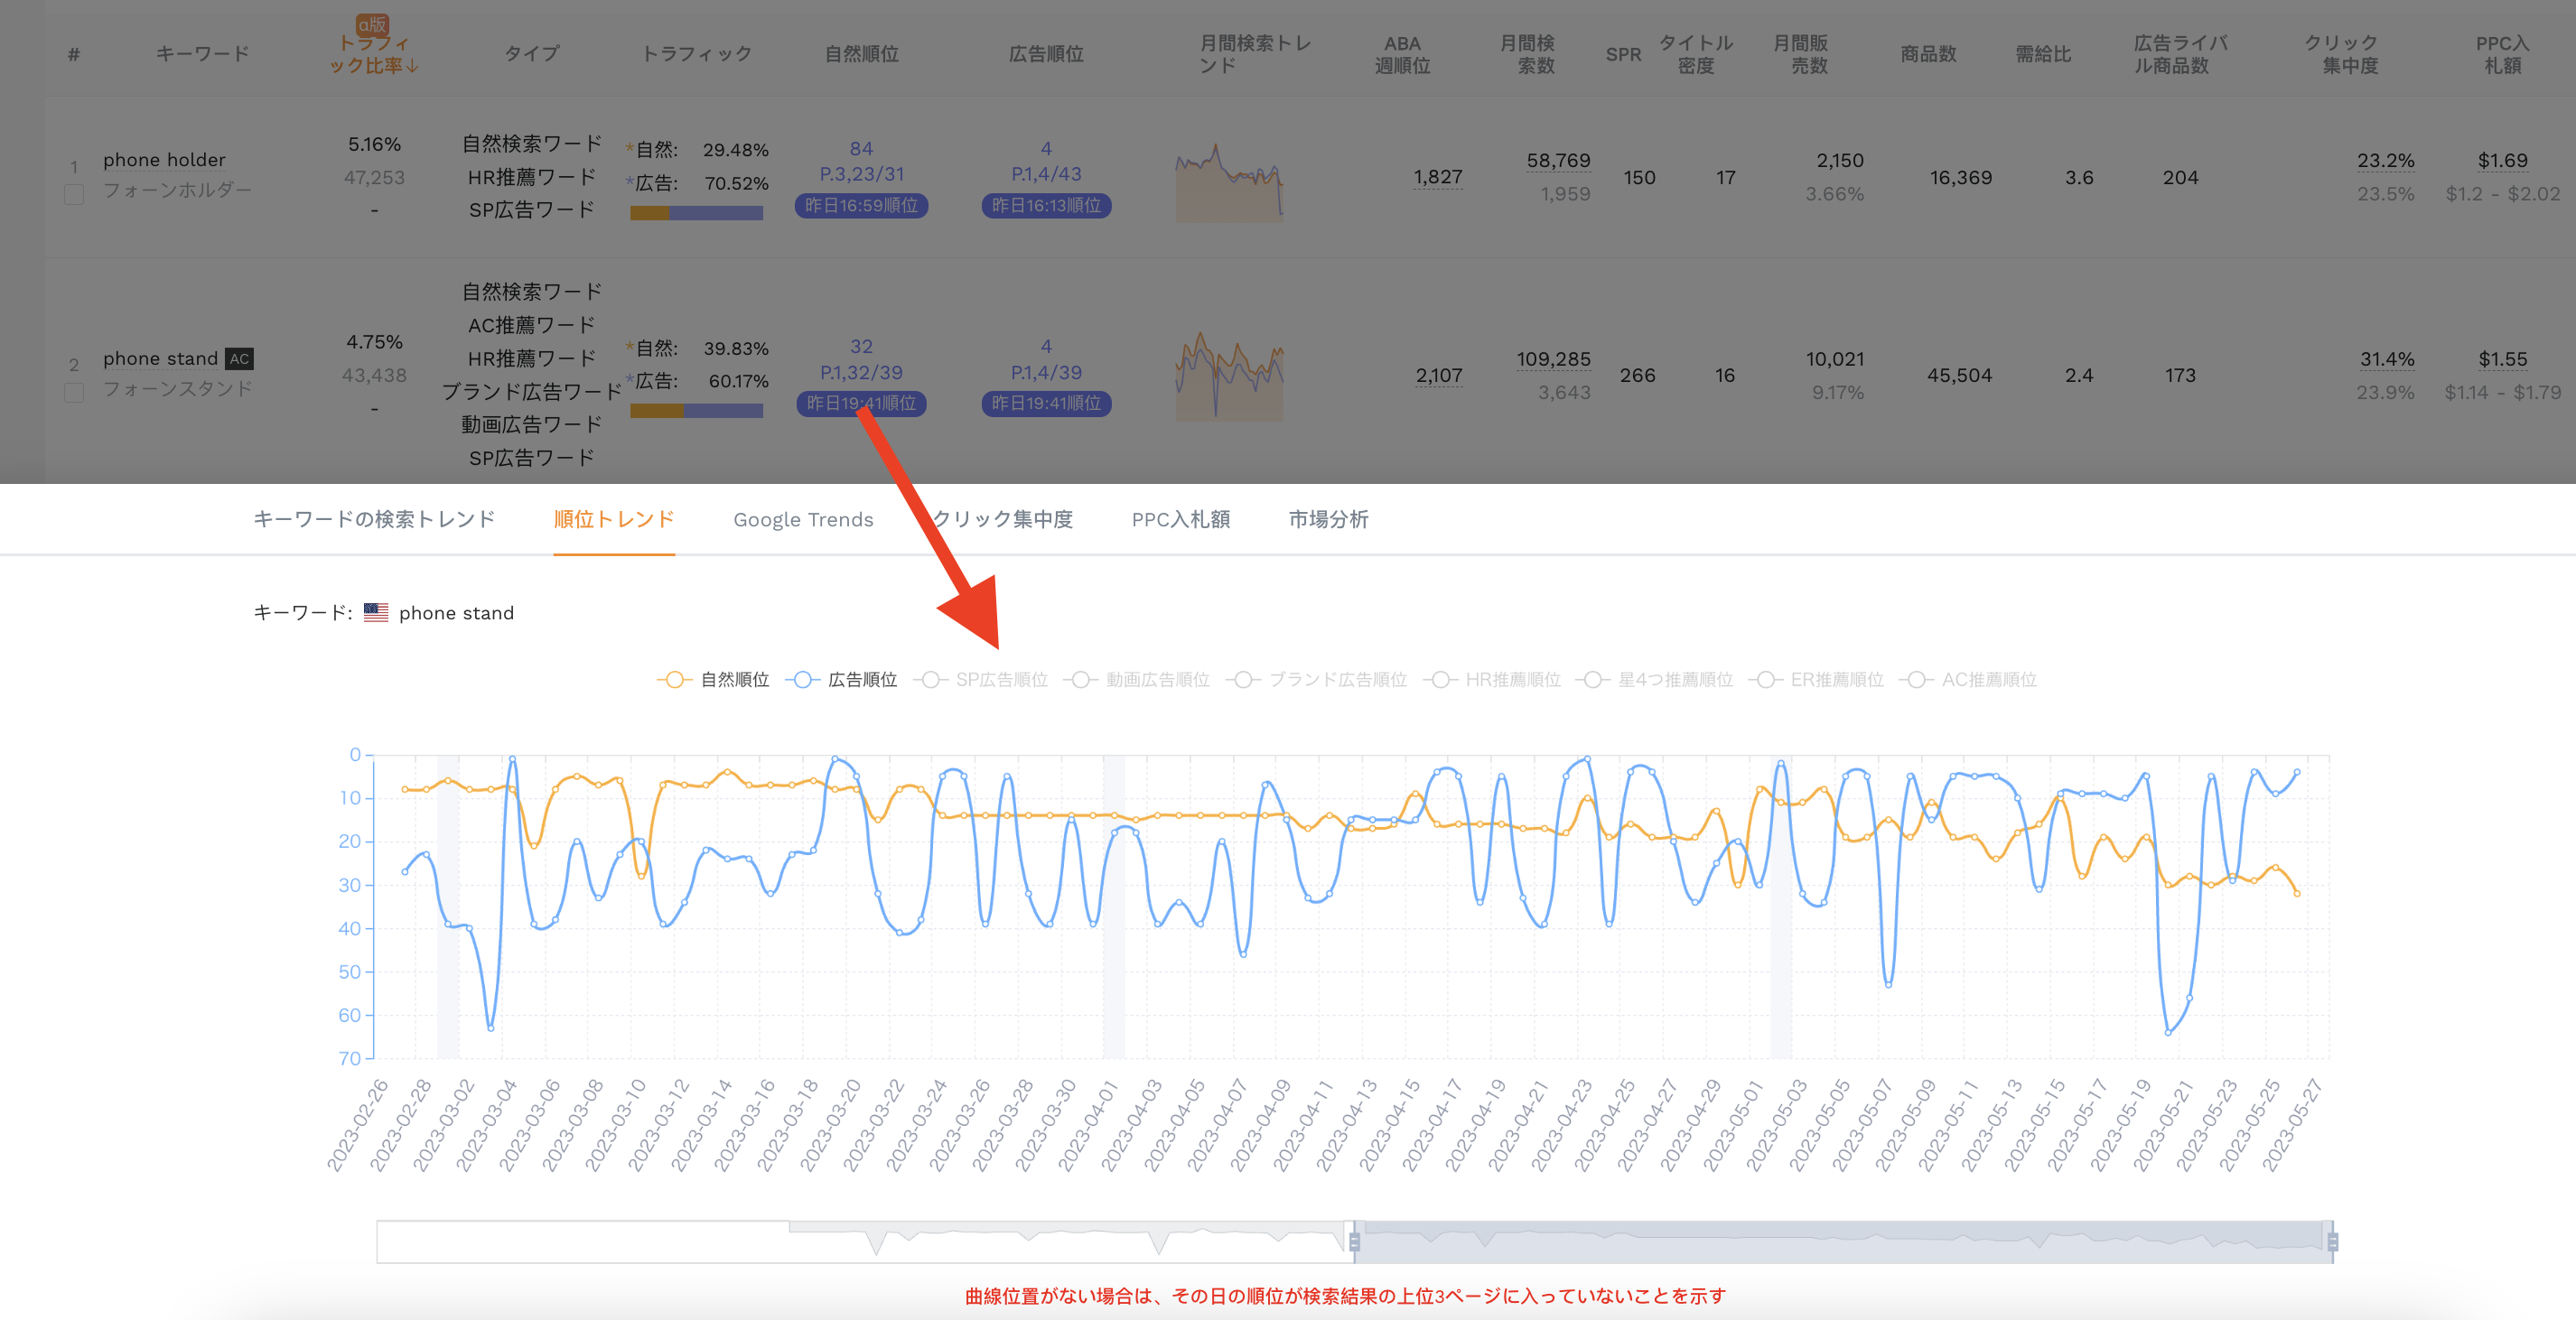Screen dimensions: 2576x1320
Task: Switch to キーワードの検索トレンド tab
Action: point(374,518)
